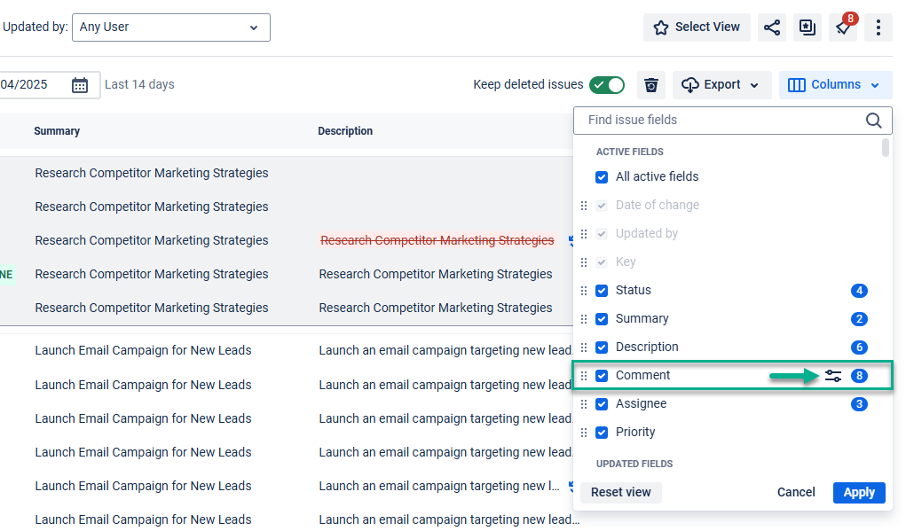The height and width of the screenshot is (531, 906).
Task: Toggle Keep deleted issues switch
Action: point(607,85)
